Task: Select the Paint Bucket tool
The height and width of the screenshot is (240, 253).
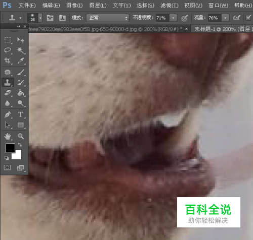Action: coord(21,93)
